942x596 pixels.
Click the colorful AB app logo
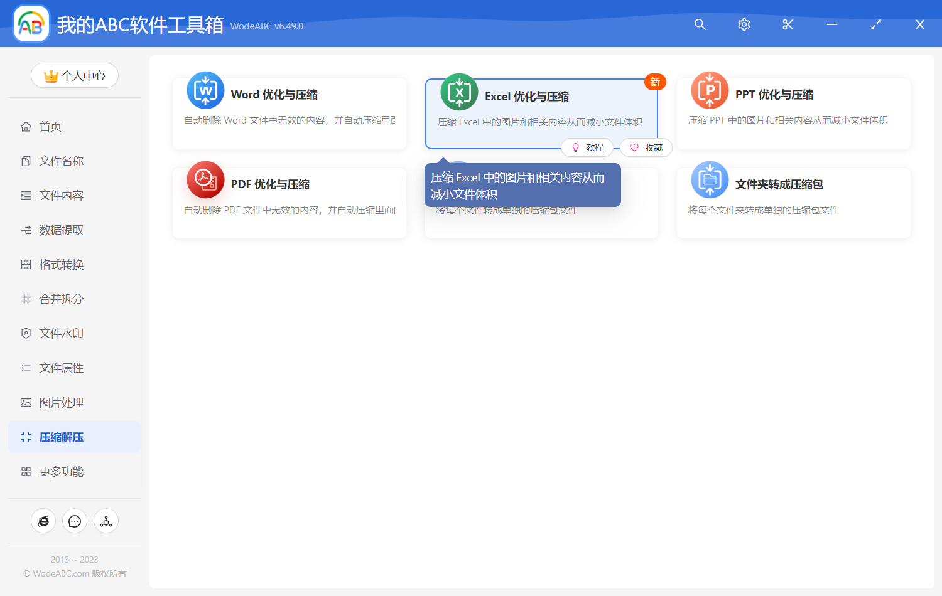coord(31,24)
